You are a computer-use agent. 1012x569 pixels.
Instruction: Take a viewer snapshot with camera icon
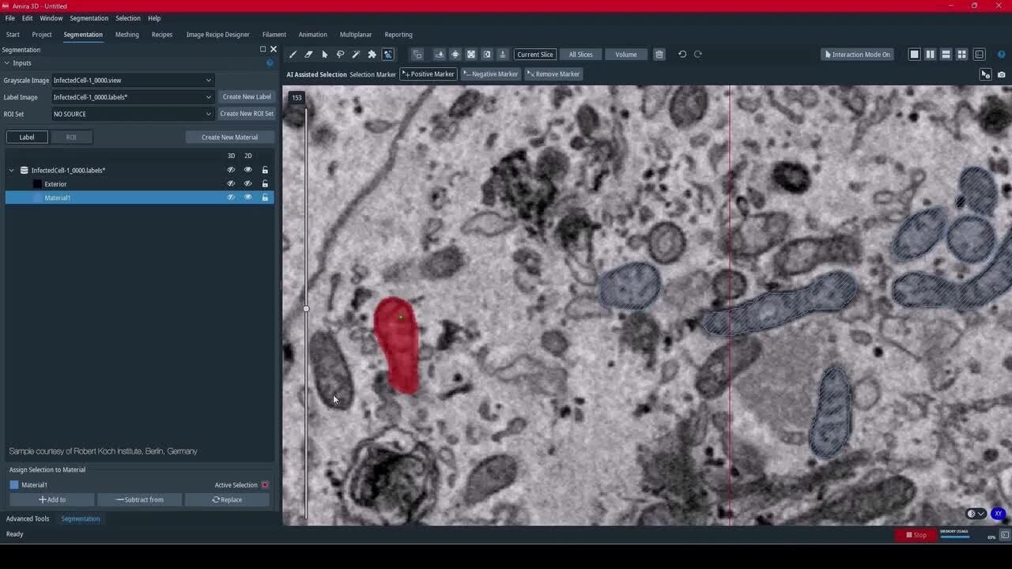tap(1002, 74)
